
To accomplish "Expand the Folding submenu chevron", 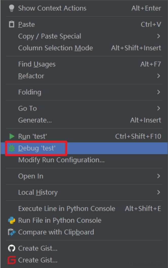I will pyautogui.click(x=159, y=92).
